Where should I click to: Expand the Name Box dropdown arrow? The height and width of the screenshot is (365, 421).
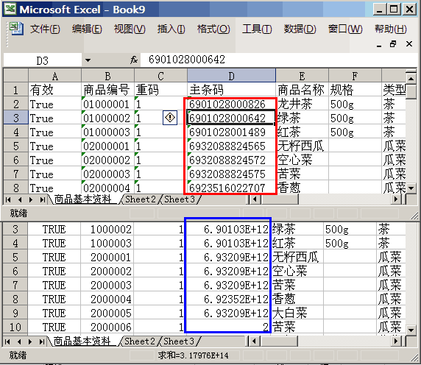pos(88,60)
